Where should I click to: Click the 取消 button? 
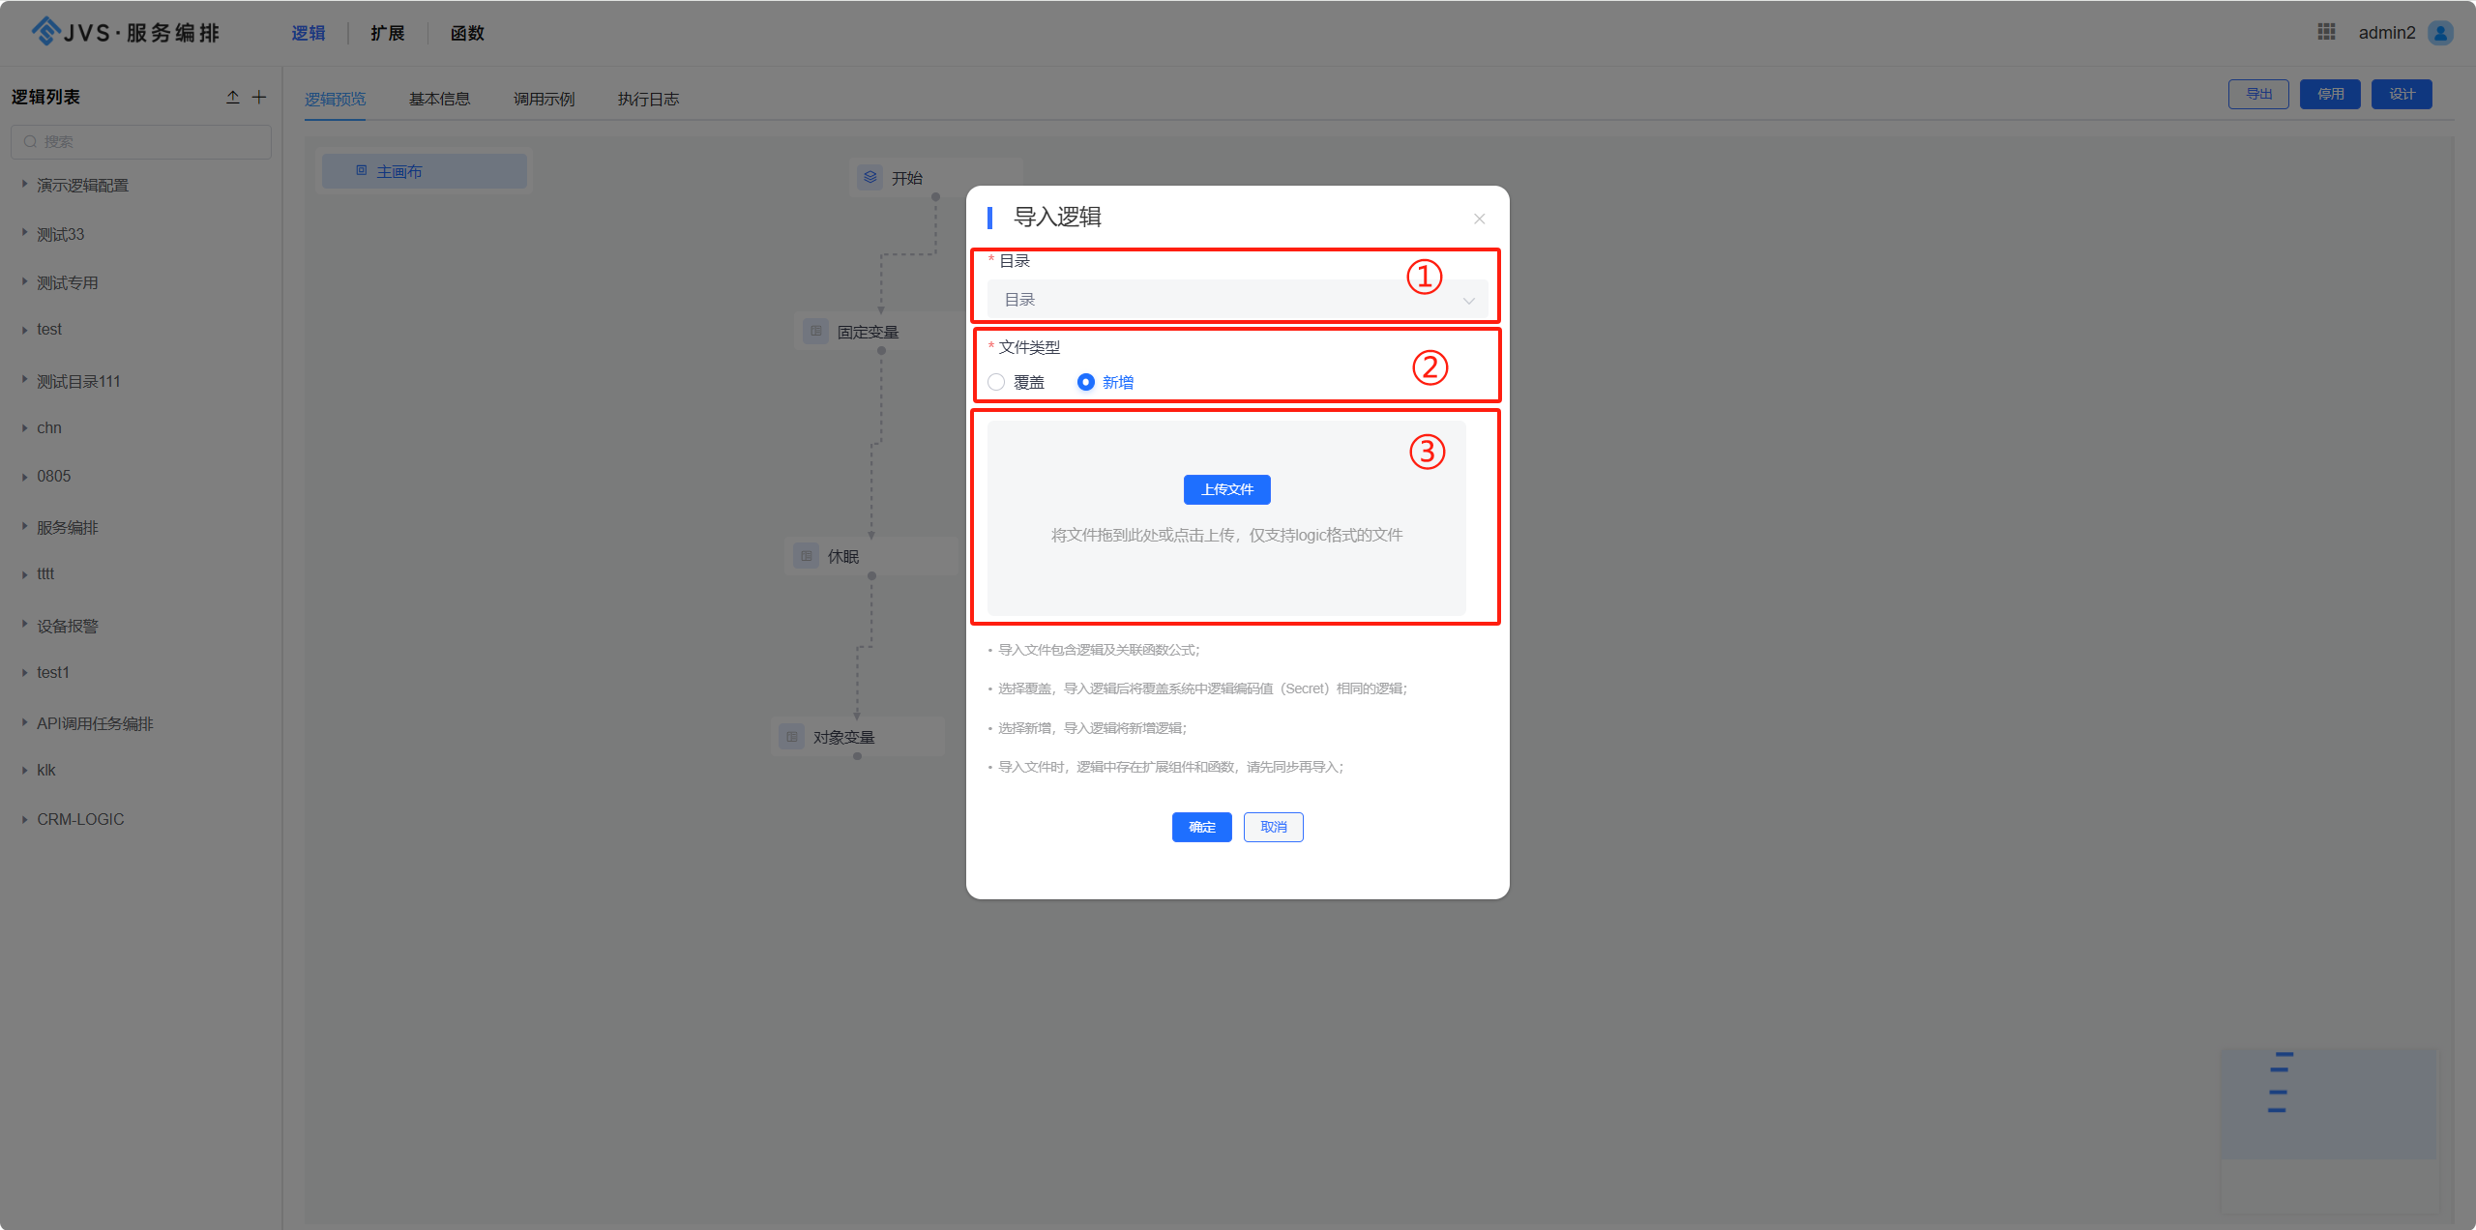point(1273,827)
